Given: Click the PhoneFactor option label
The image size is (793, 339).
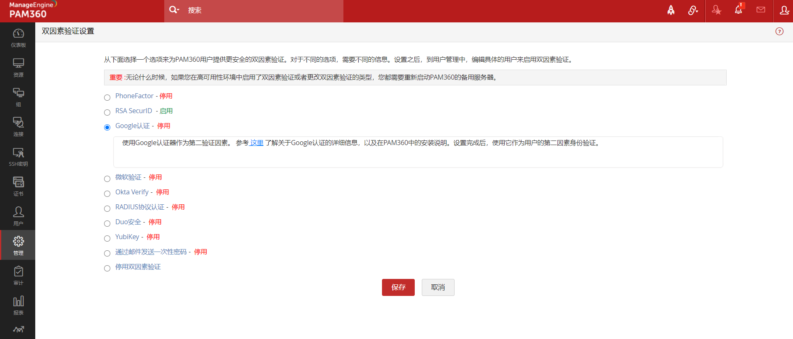Looking at the screenshot, I should coord(134,96).
